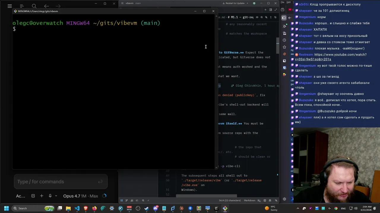Click the star bookmarks icon in browser sidebar
Screen dimensions: 380x213
point(284,47)
